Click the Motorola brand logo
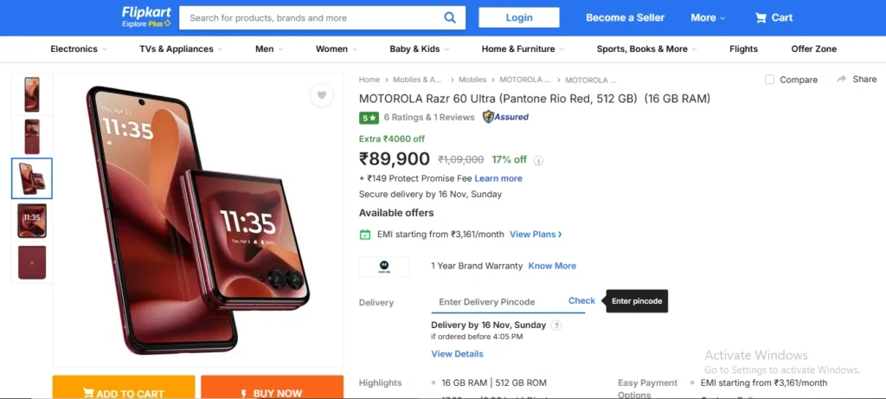Viewport: 886px width, 399px height. point(383,266)
